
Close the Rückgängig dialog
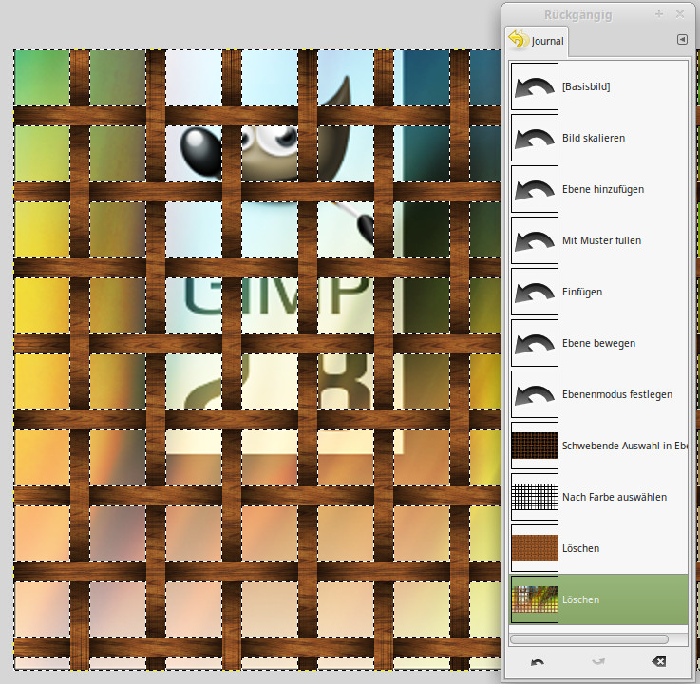click(x=680, y=14)
